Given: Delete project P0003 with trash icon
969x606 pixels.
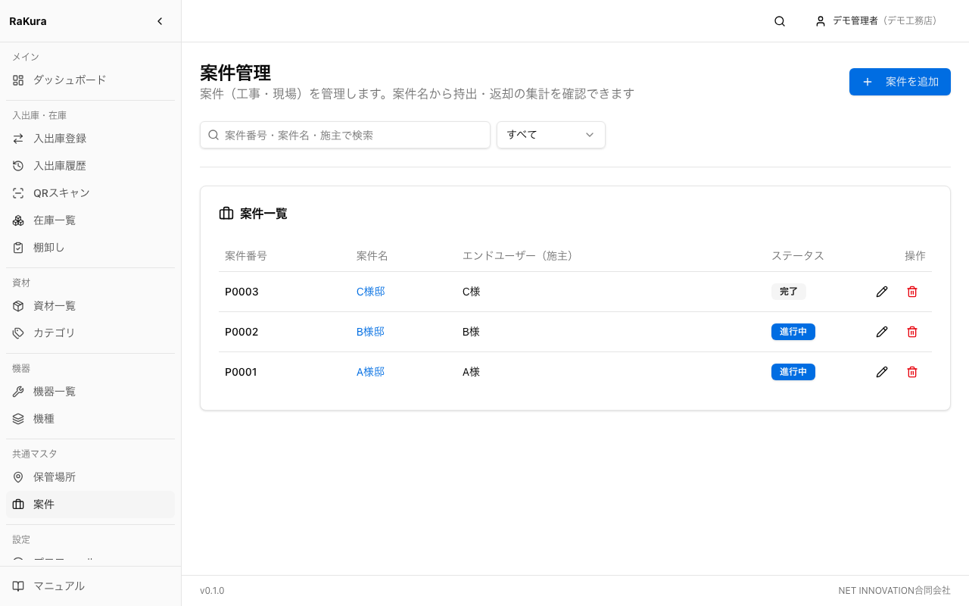Looking at the screenshot, I should pyautogui.click(x=912, y=292).
